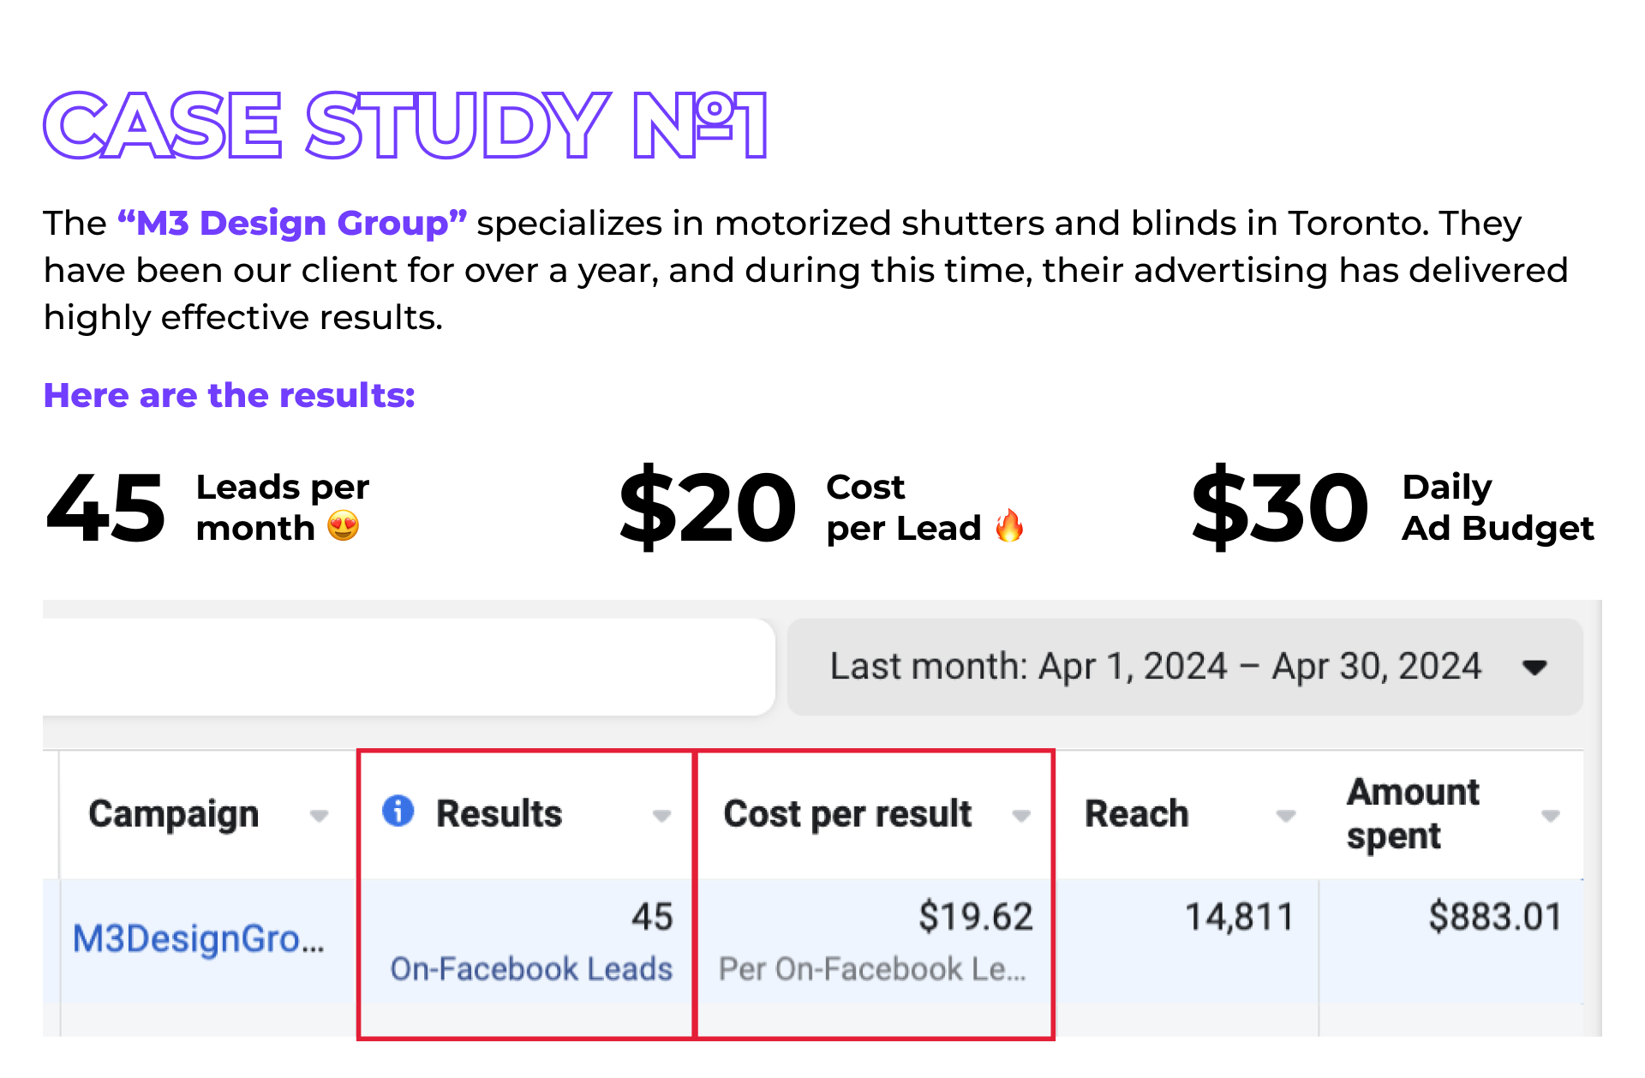
Task: Click the 14,811 reach value
Action: coord(1238,917)
